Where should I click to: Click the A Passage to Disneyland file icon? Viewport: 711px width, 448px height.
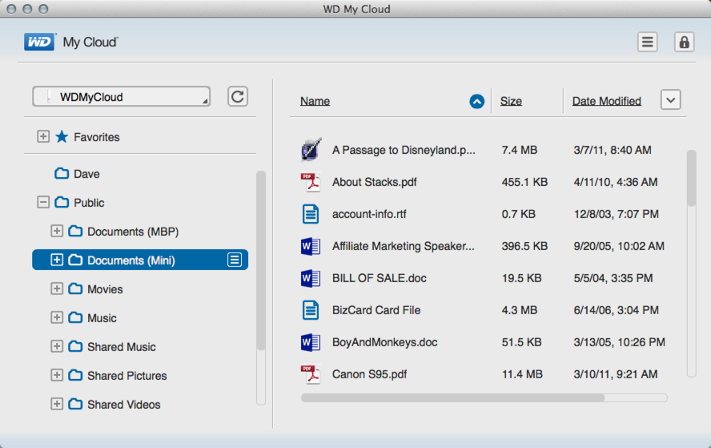point(311,149)
